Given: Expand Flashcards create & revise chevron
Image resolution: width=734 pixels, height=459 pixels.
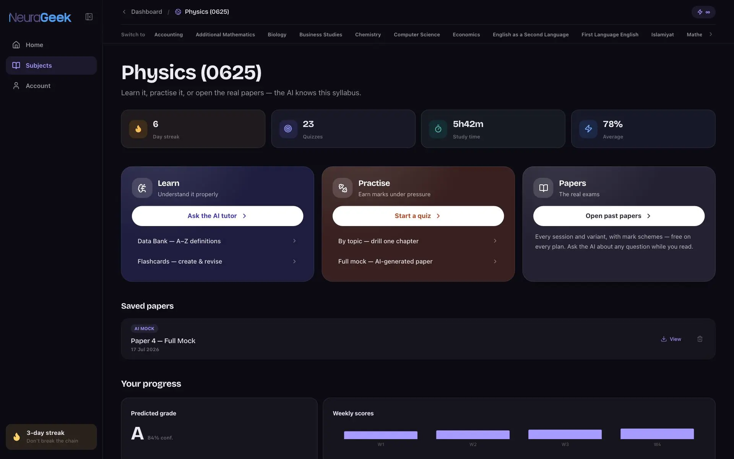Looking at the screenshot, I should [294, 261].
